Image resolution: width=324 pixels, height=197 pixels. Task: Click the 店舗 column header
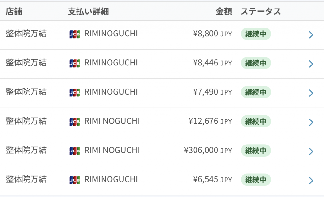click(x=14, y=11)
